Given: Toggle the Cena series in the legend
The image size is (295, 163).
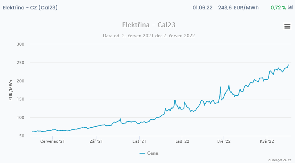Looking at the screenshot, I should pyautogui.click(x=153, y=153).
